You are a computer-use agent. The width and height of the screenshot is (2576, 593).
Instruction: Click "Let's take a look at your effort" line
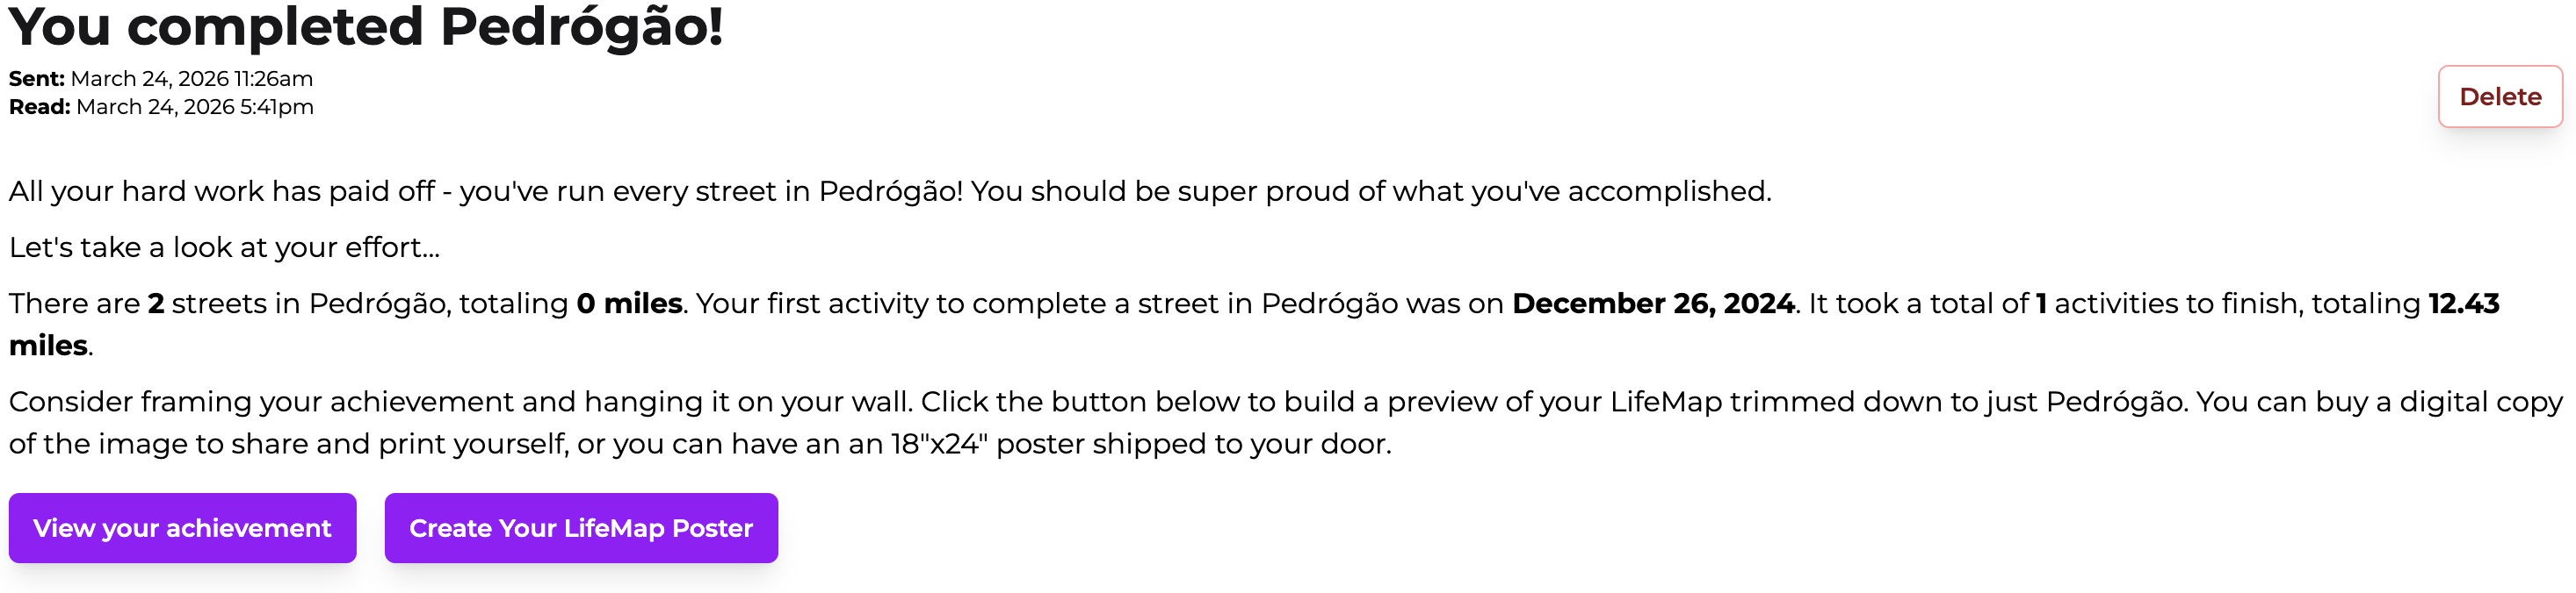click(x=224, y=247)
